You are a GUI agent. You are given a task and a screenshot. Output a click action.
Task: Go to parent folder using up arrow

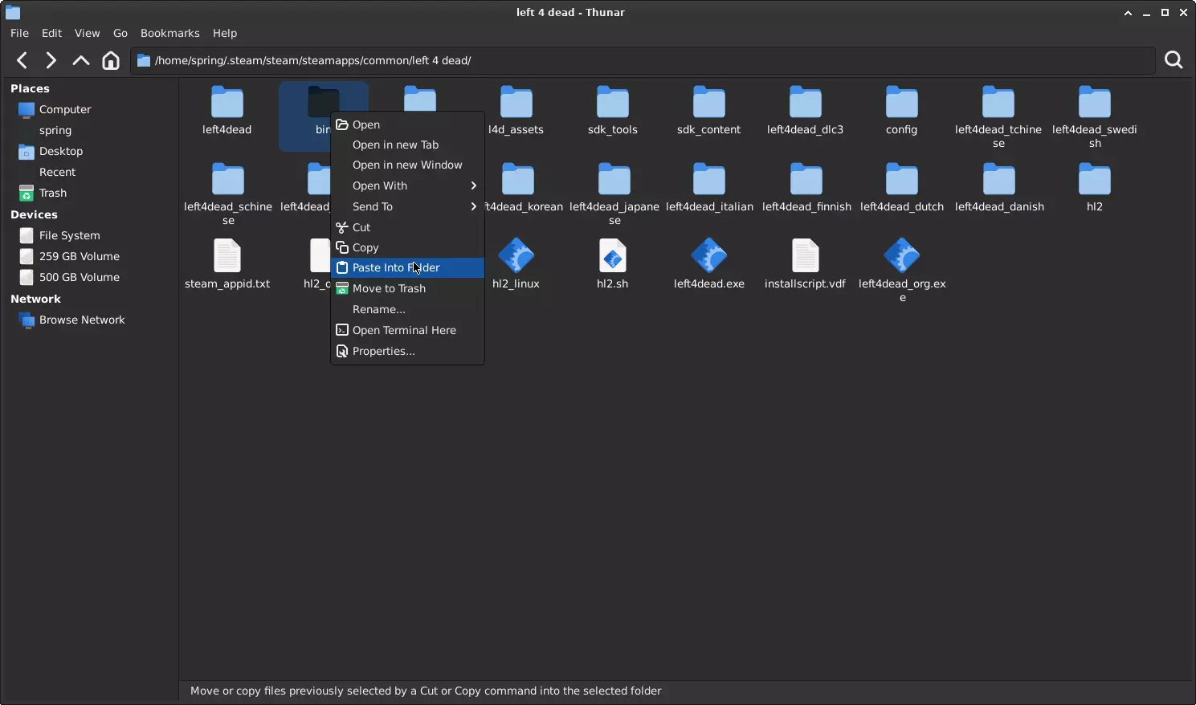(x=80, y=60)
